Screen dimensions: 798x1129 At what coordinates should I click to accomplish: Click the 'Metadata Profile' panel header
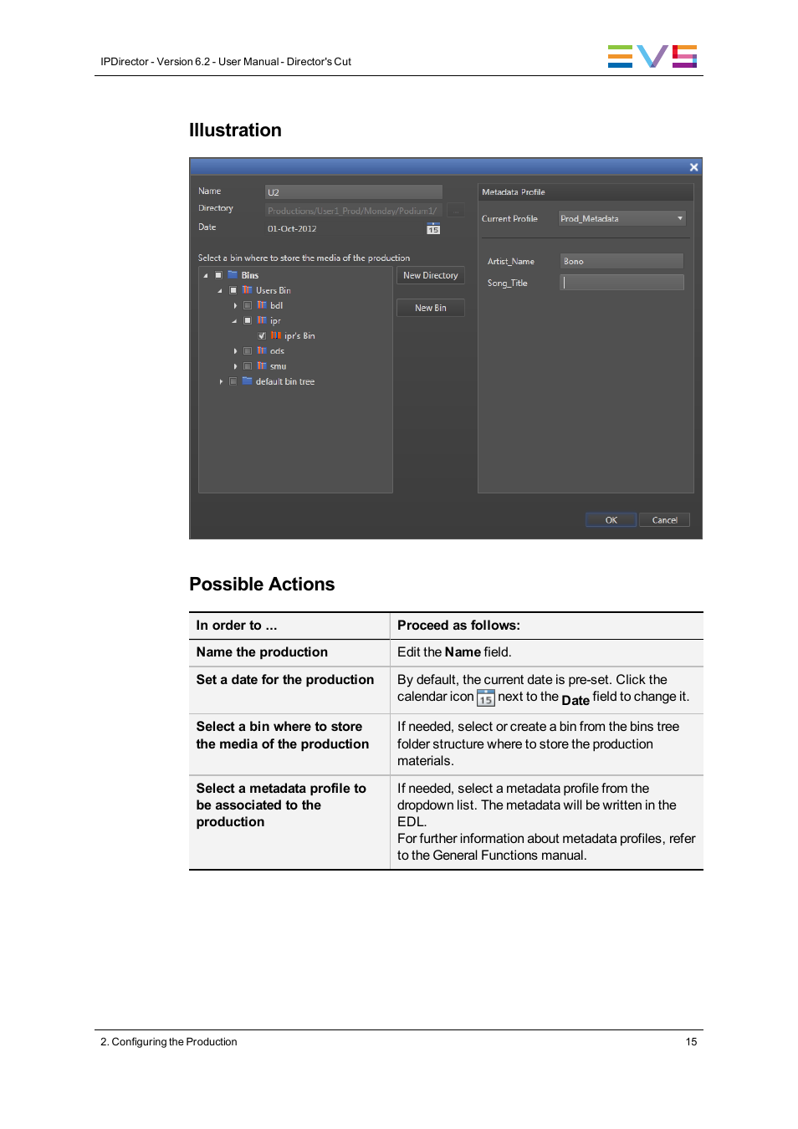586,192
